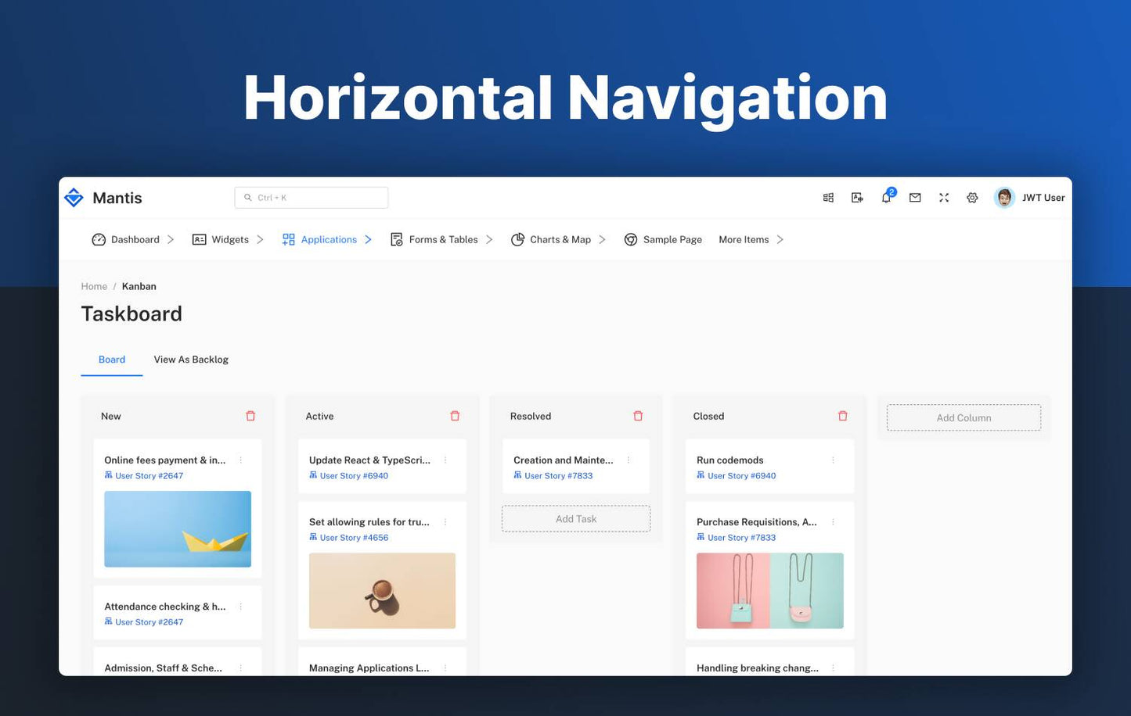Select the Board tab
Screen dimensions: 1131x716
tap(112, 360)
